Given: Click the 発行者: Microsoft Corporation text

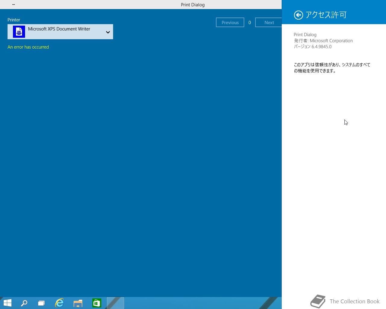Looking at the screenshot, I should 323,41.
